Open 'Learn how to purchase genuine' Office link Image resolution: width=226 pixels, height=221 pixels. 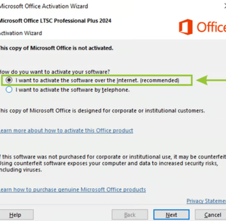pyautogui.click(x=73, y=190)
